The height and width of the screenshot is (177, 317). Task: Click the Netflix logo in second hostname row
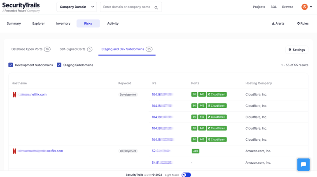point(14,151)
